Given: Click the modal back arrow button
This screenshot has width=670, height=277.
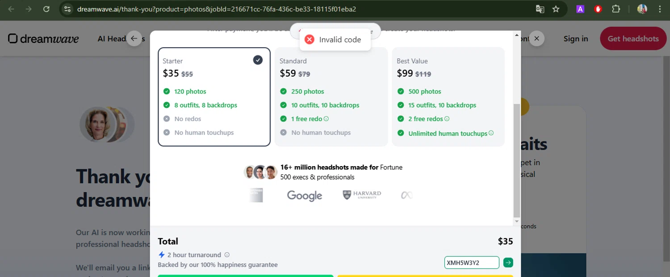Looking at the screenshot, I should 134,39.
